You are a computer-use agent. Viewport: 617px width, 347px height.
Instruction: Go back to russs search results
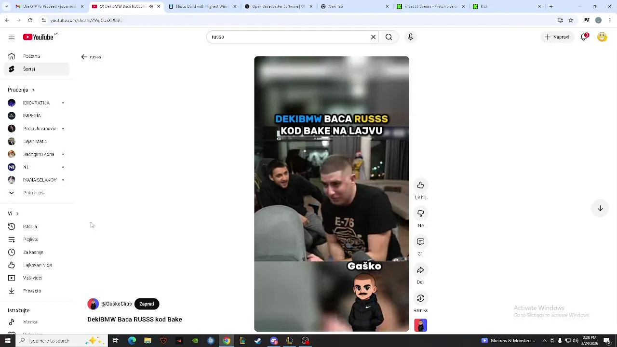pos(84,57)
